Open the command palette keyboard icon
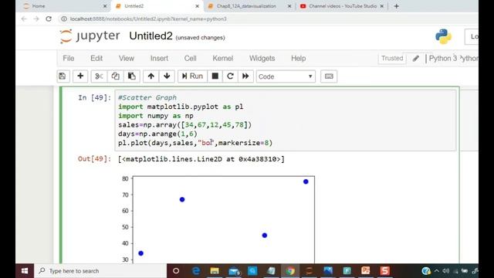The width and height of the screenshot is (494, 278). pos(329,76)
